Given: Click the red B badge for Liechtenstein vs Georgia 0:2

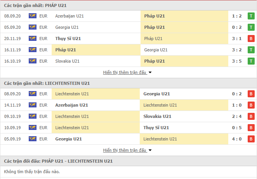Looking at the screenshot, I should coord(251,94).
